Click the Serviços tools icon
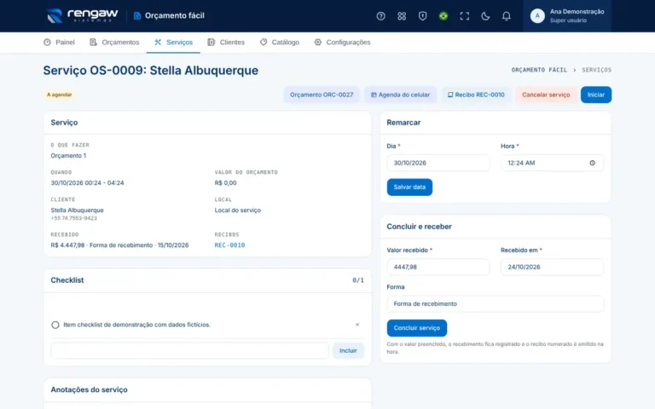 click(158, 42)
